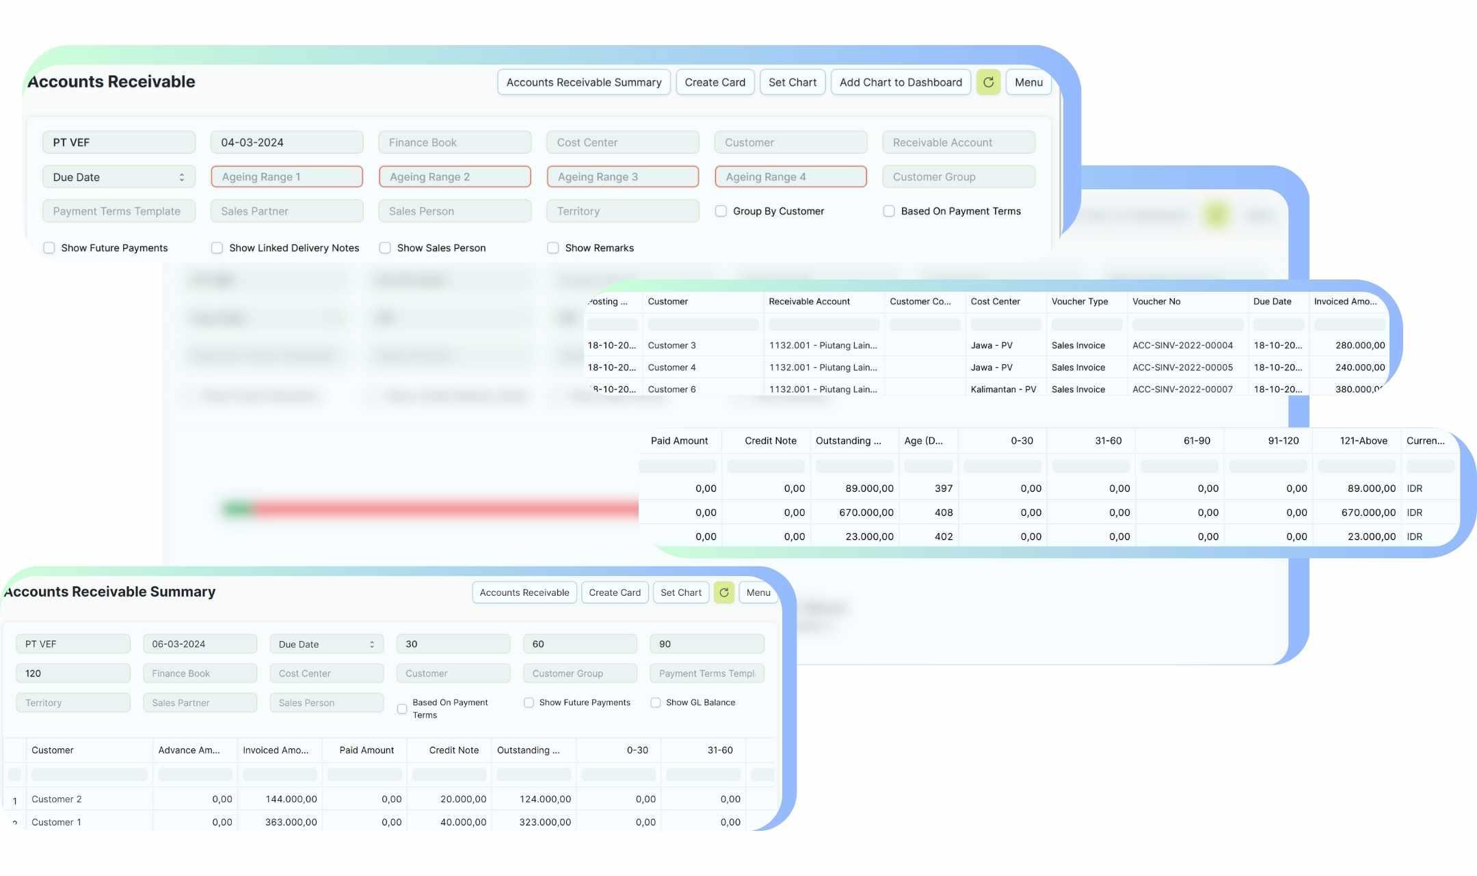Viewport: 1477px width, 876px height.
Task: Switch to Accounts Receivable Summary
Action: [583, 82]
